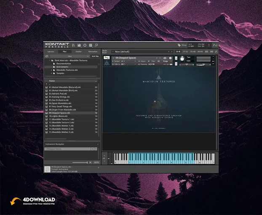Load next instrument arrow in header
Viewport: 262px width, 215px height.
160,58
